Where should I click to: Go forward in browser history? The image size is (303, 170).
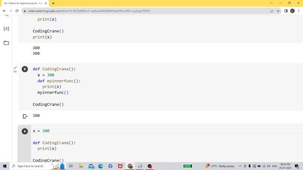point(10,11)
